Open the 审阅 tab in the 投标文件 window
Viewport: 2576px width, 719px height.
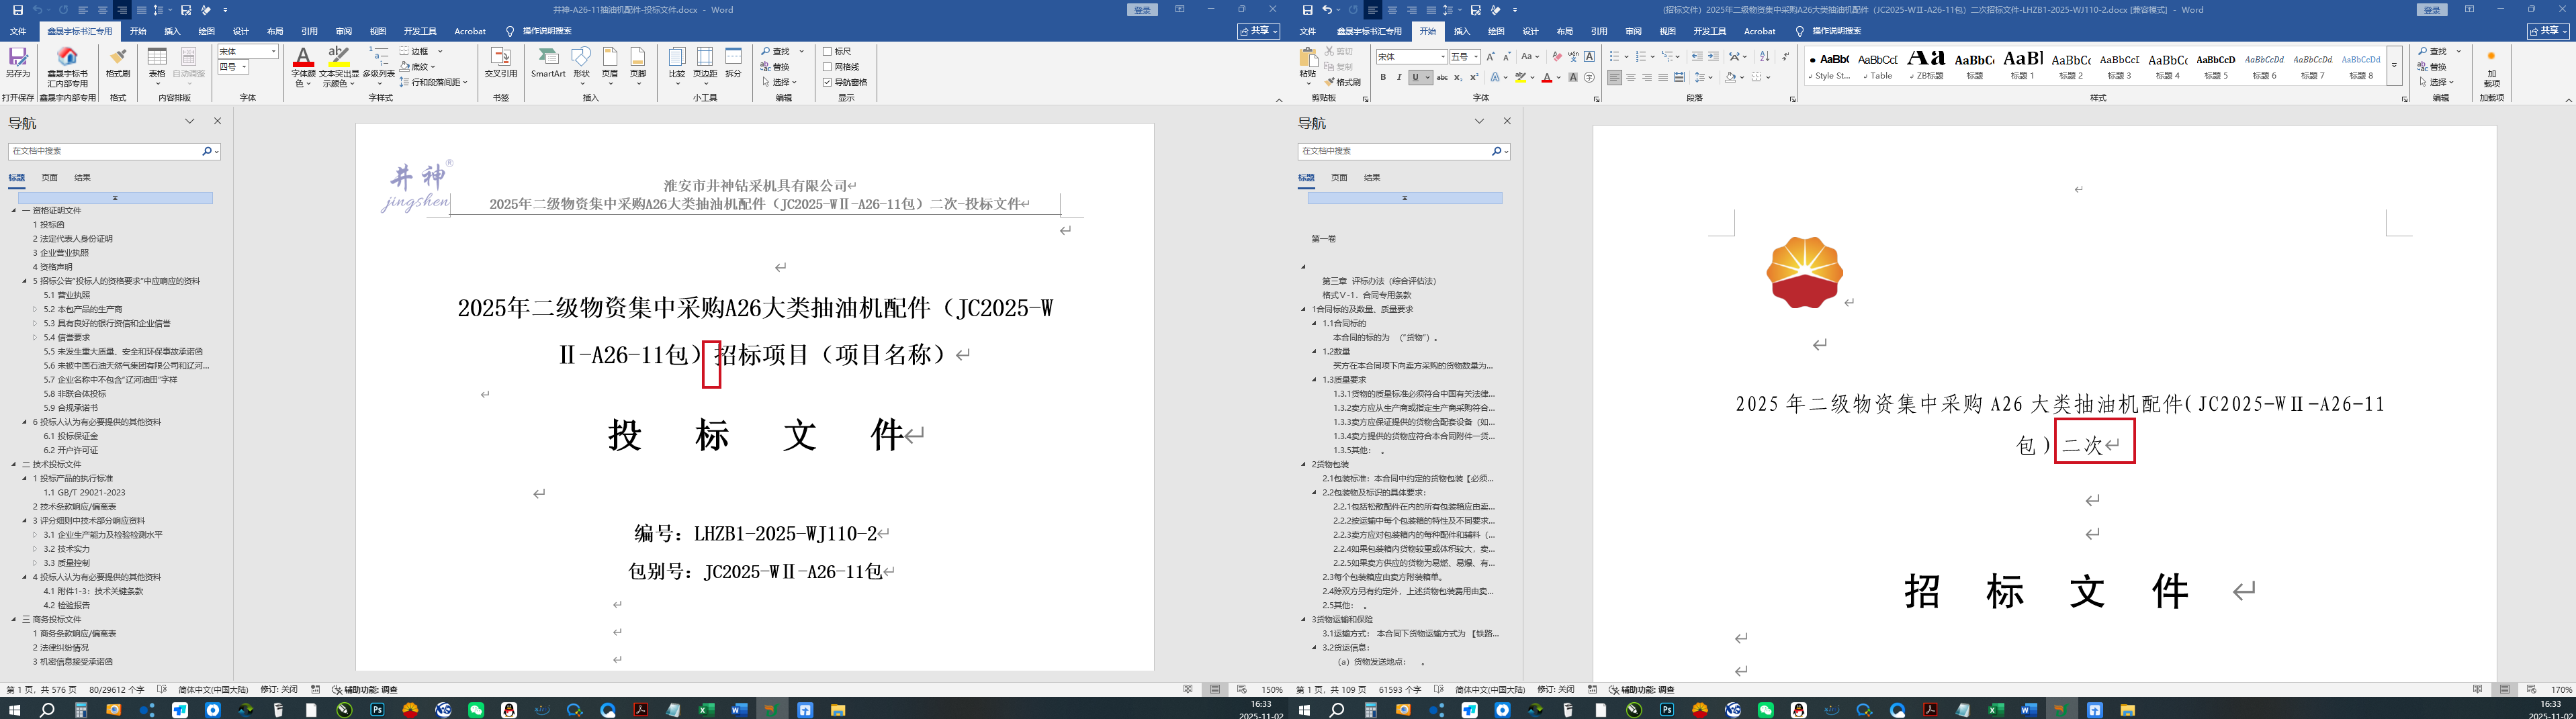[344, 31]
